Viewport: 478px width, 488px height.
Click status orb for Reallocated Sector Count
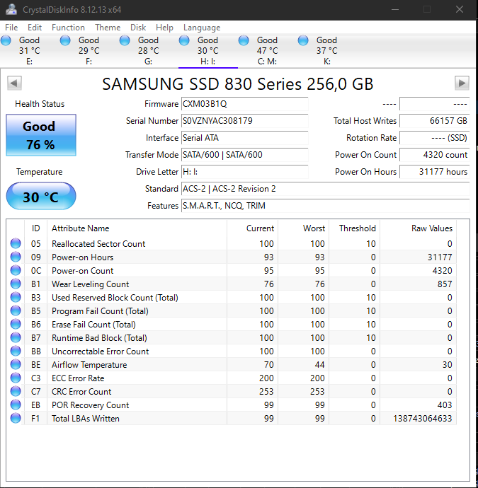point(16,243)
